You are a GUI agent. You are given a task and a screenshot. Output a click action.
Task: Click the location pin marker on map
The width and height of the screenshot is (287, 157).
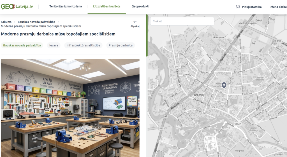point(224,85)
